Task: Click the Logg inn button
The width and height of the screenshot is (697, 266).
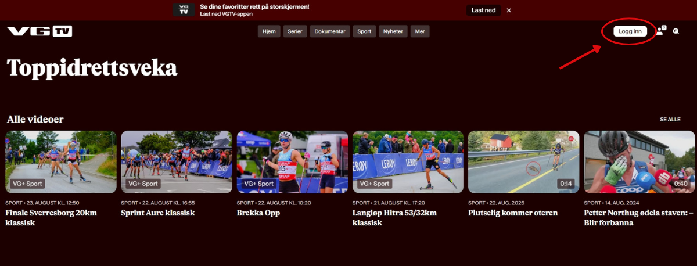Action: [x=630, y=31]
